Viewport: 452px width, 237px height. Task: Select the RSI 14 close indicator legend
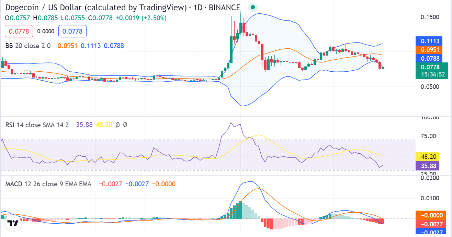[x=37, y=125]
